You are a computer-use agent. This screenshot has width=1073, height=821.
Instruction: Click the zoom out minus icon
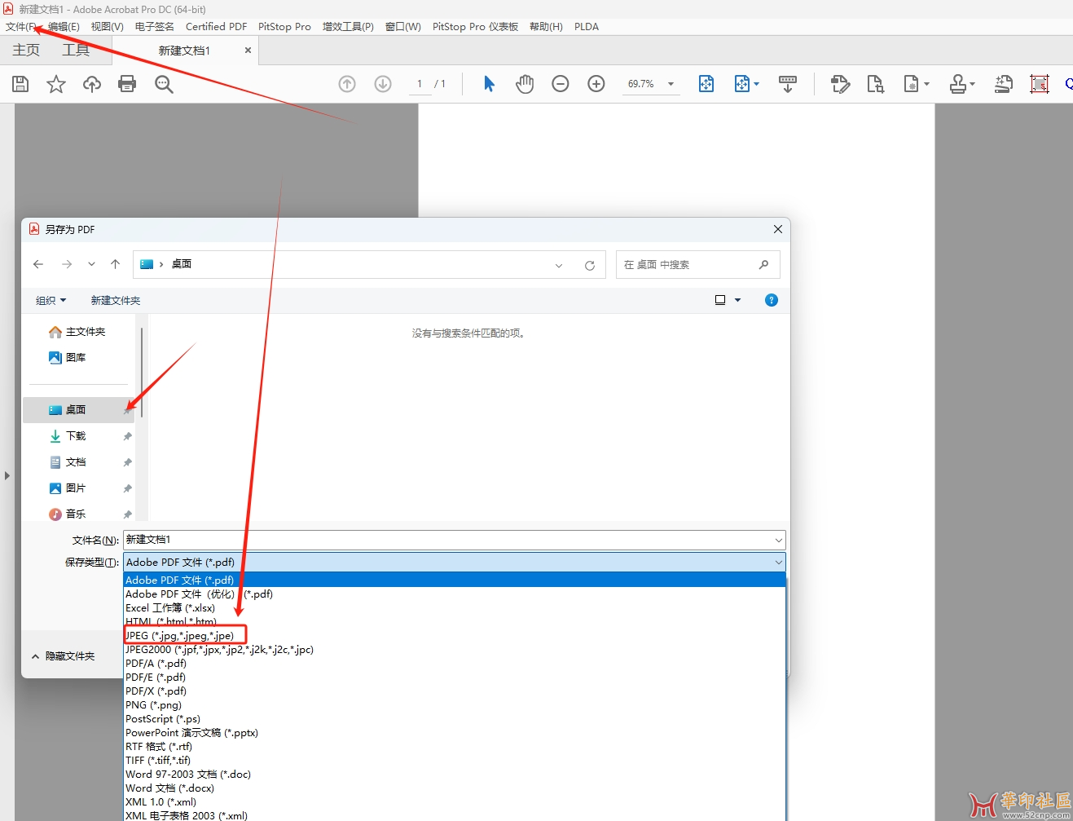pos(561,84)
